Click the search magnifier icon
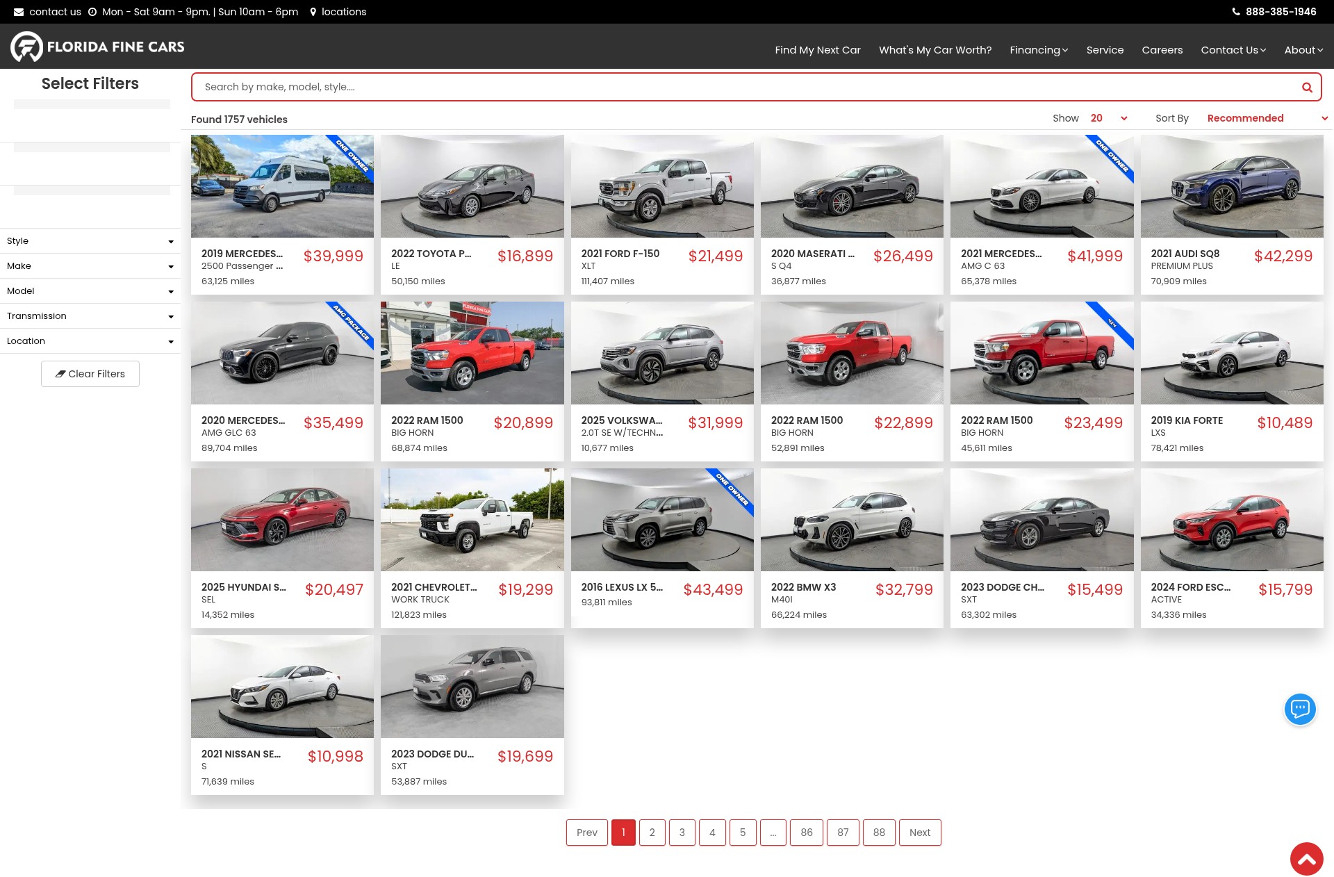The height and width of the screenshot is (877, 1334). pos(1307,88)
